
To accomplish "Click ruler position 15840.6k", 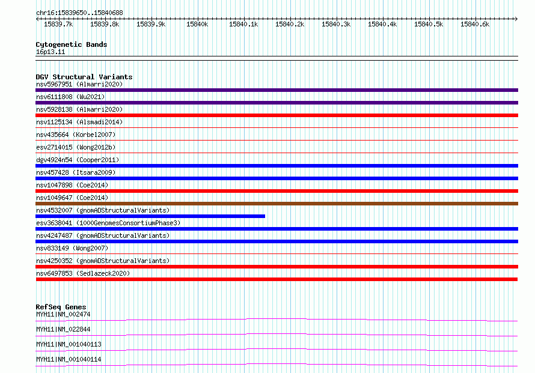I will [475, 24].
